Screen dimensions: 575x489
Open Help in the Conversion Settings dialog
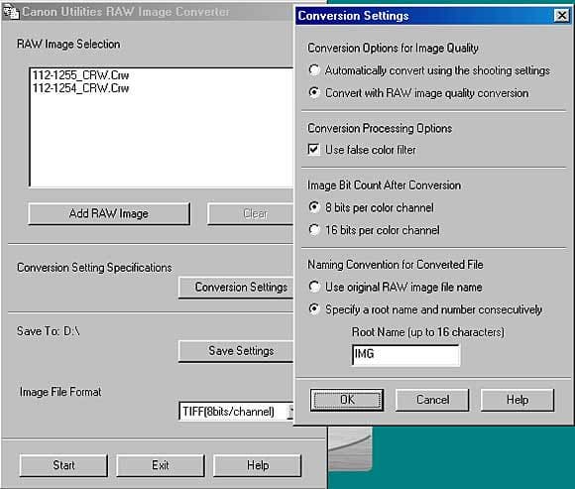point(517,400)
